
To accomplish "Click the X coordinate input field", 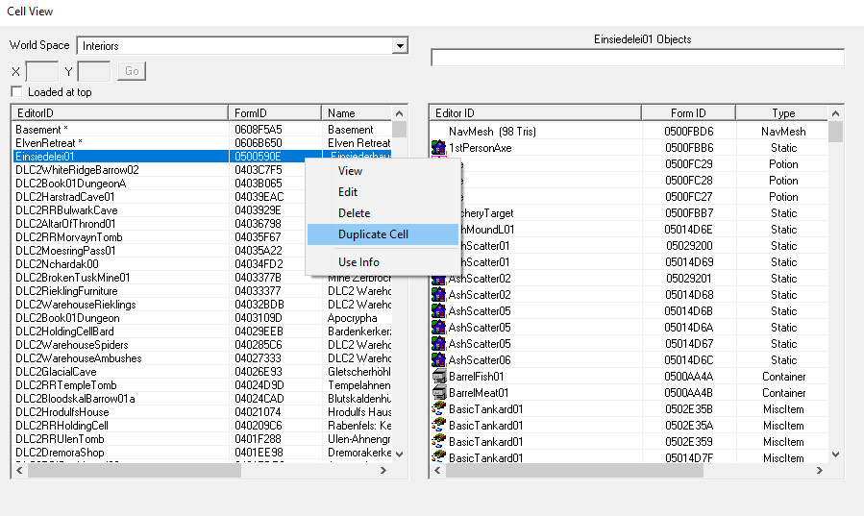I will [41, 71].
